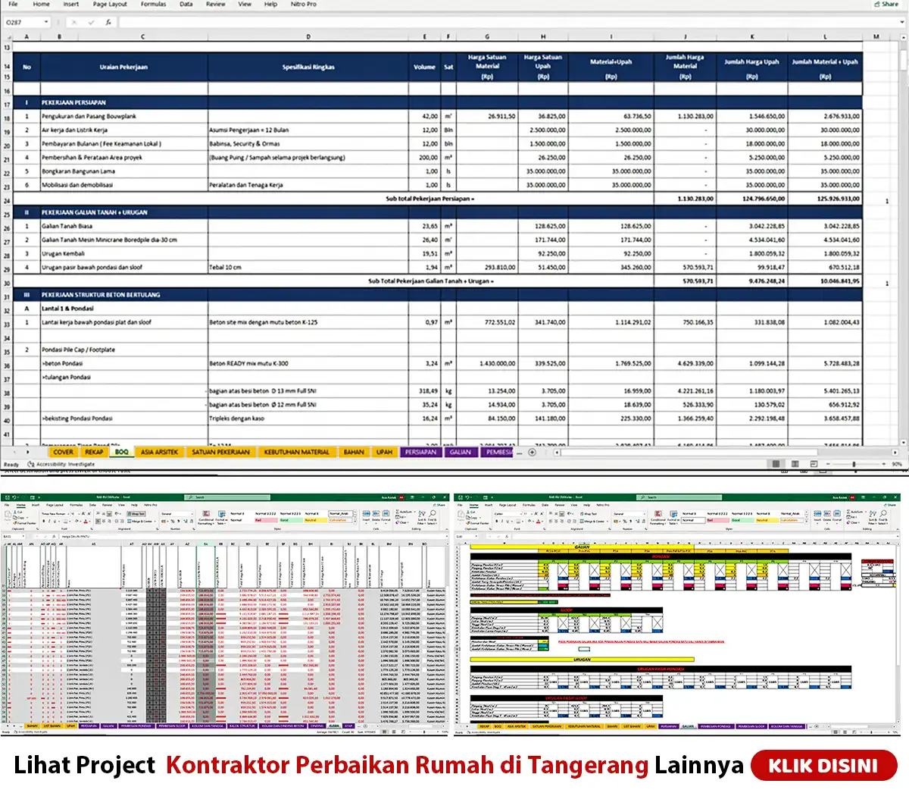This screenshot has width=909, height=793.
Task: Click the KLIK DISINI button
Action: point(823,766)
